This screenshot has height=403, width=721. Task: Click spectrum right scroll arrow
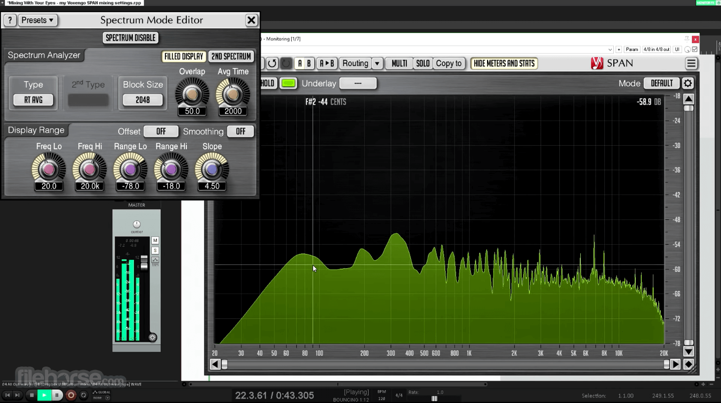[x=675, y=364]
